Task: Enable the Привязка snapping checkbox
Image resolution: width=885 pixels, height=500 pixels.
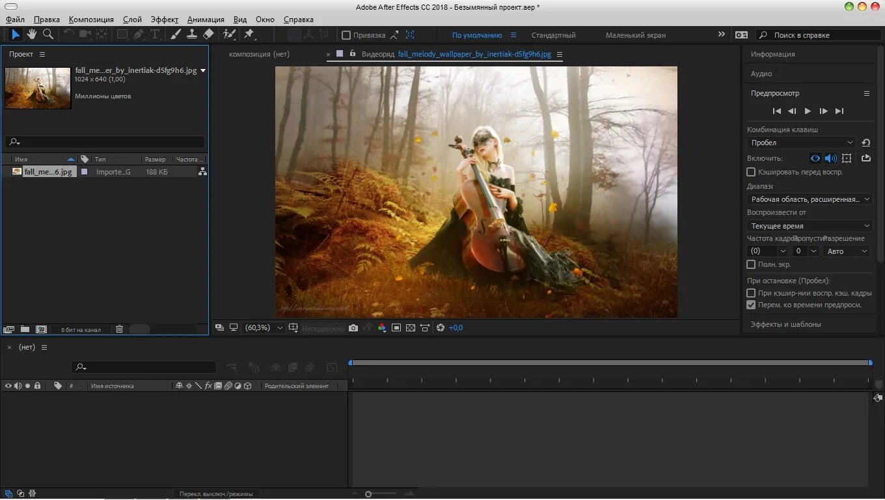Action: 346,35
